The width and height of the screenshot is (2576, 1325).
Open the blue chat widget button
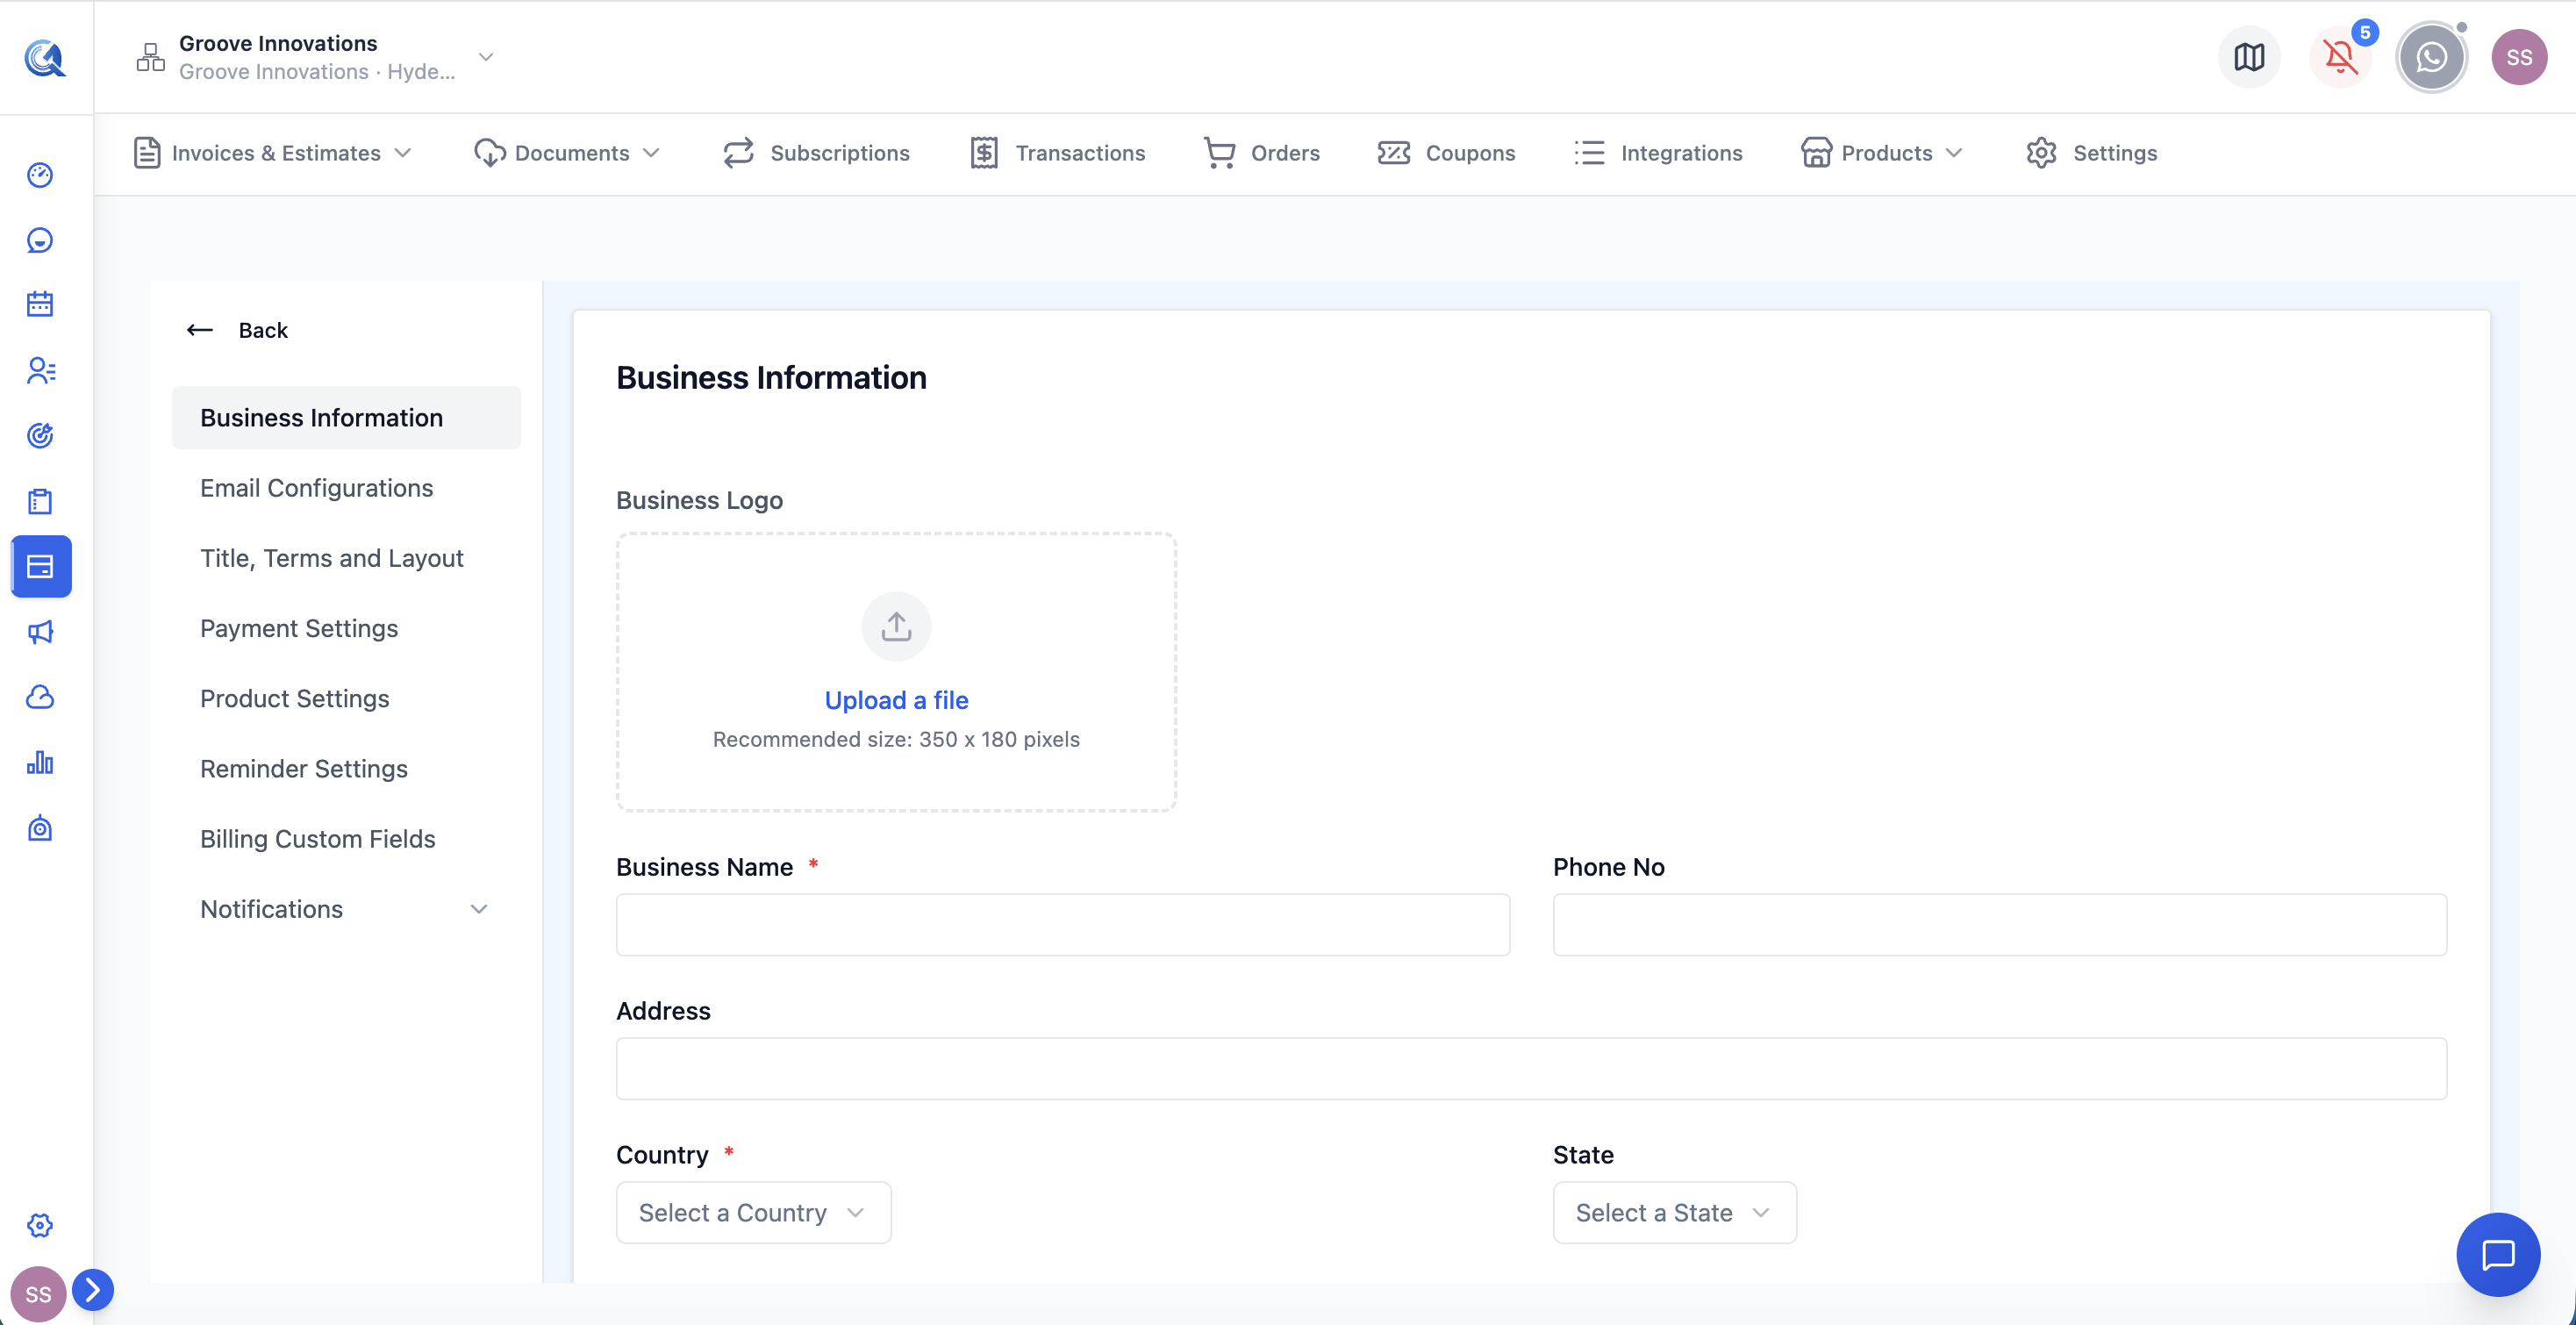coord(2498,1254)
